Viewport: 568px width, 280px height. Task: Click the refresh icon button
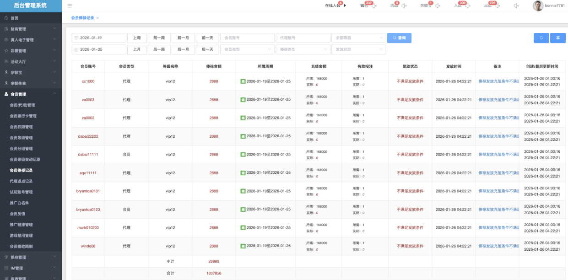(x=541, y=38)
